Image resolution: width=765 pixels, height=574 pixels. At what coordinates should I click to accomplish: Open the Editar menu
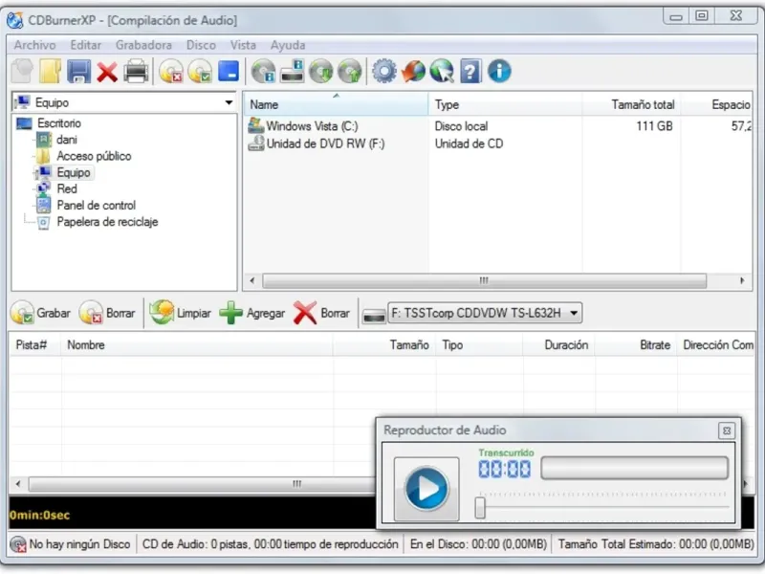coord(85,45)
